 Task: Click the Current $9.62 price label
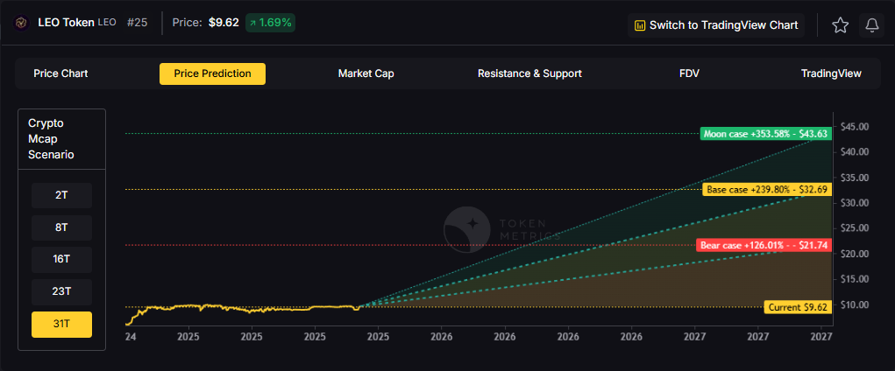(798, 307)
